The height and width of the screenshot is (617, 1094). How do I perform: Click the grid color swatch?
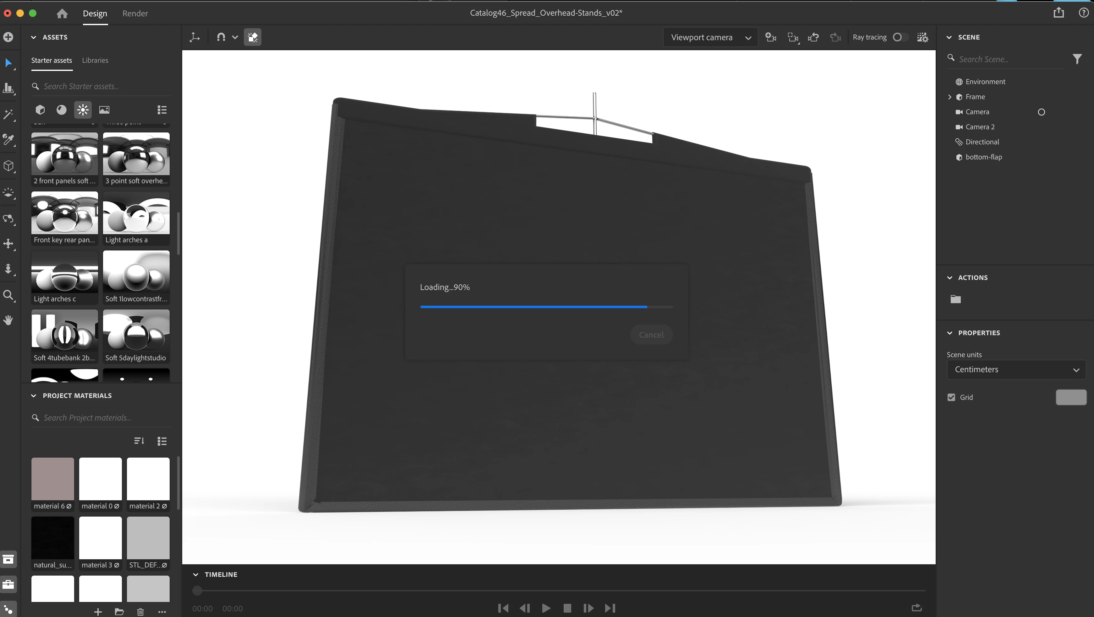(x=1071, y=397)
